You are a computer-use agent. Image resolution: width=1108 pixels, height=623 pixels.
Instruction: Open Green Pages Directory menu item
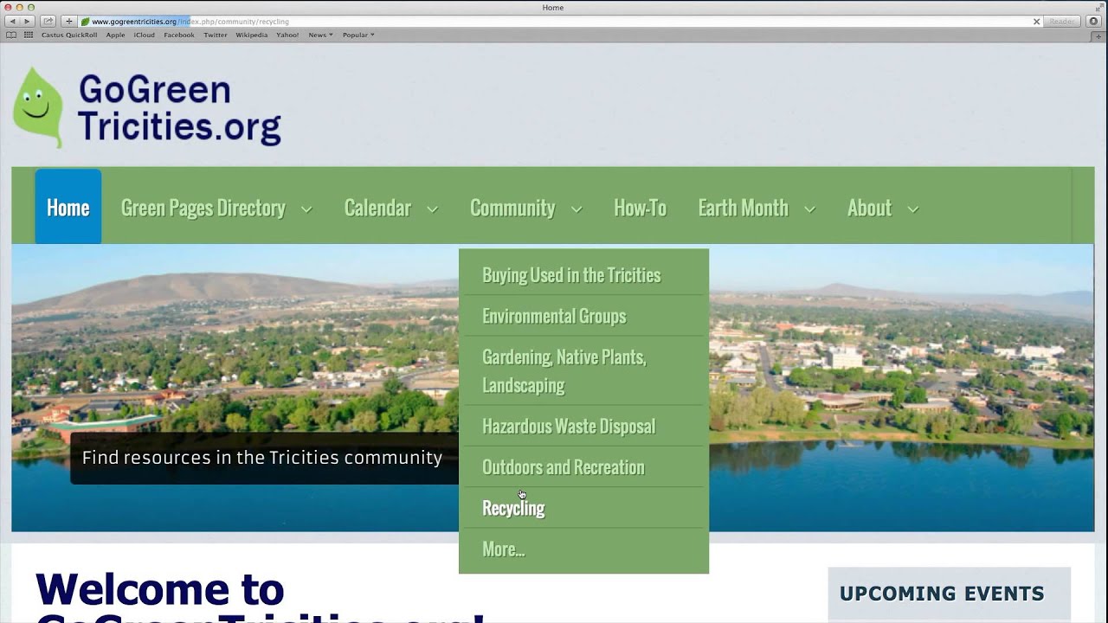203,208
